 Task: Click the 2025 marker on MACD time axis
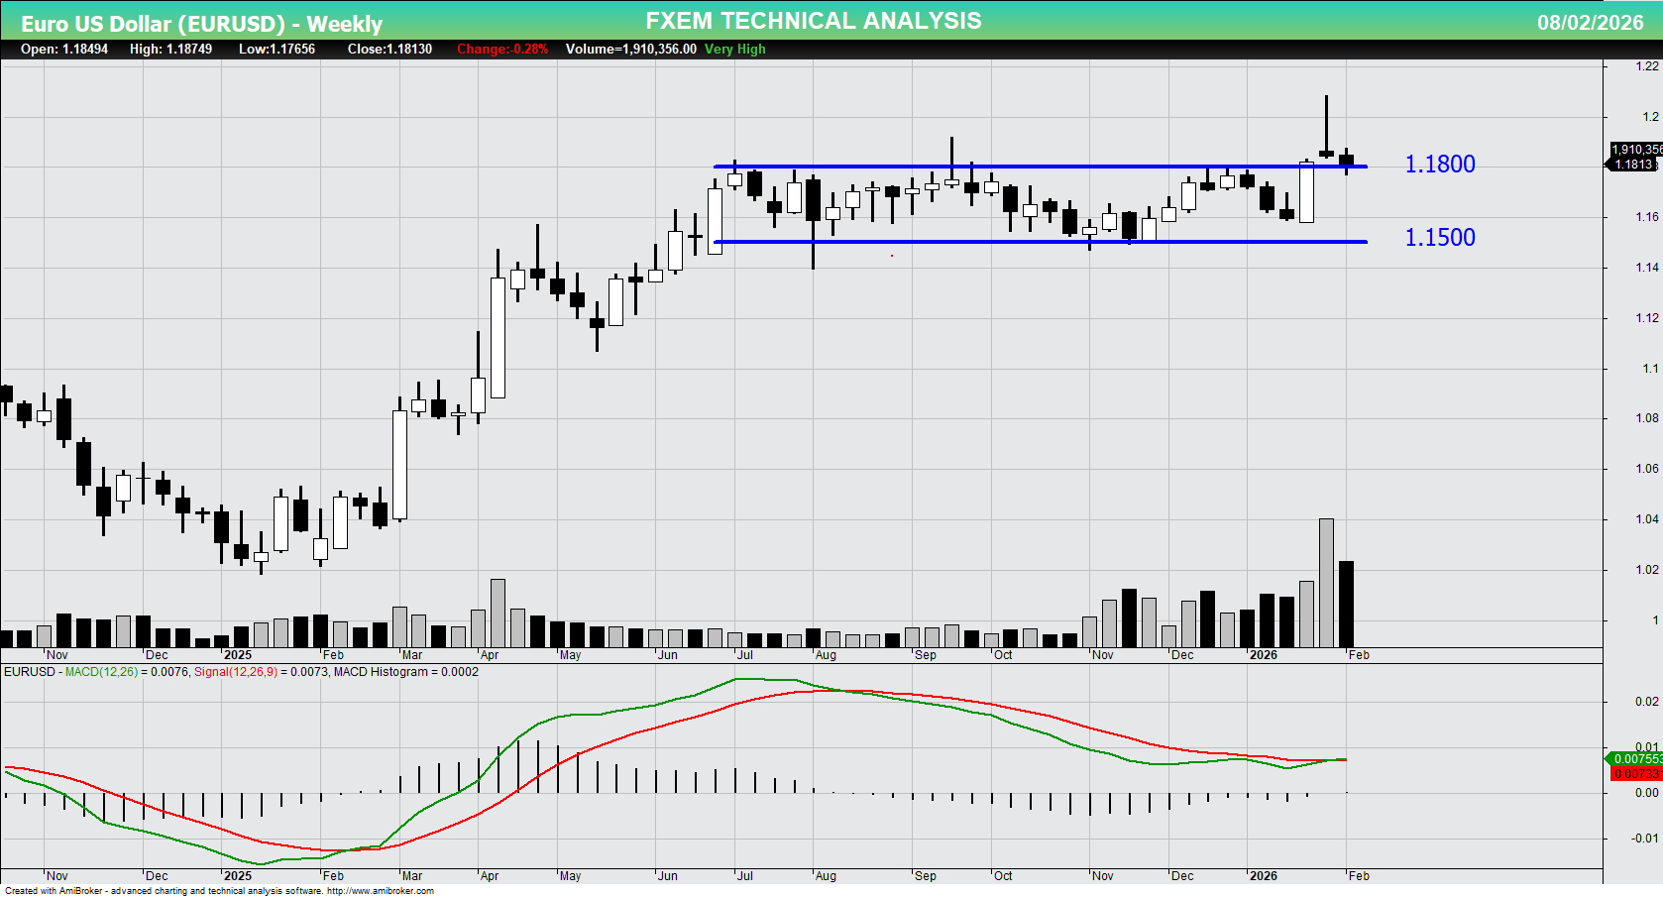(x=237, y=876)
